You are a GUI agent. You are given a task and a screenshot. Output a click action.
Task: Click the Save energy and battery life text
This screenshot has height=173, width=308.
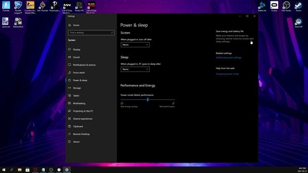[230, 31]
